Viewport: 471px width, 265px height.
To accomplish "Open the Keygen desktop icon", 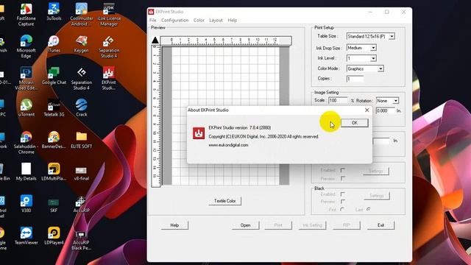I will tap(82, 44).
